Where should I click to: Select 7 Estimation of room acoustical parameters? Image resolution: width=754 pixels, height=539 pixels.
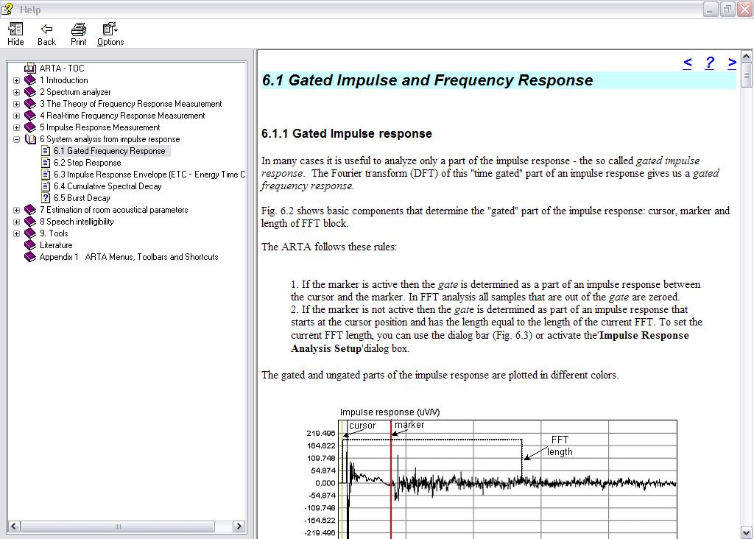pyautogui.click(x=114, y=210)
